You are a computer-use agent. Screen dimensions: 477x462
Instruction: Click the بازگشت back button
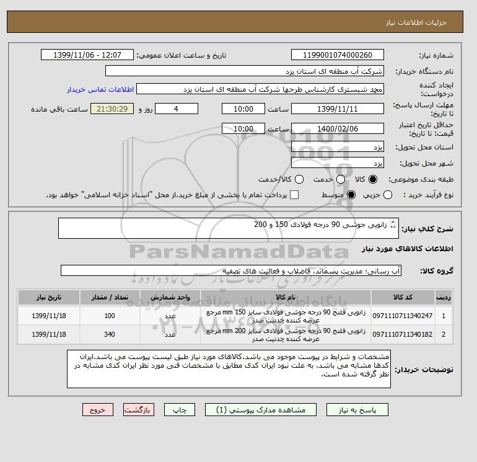tap(139, 410)
